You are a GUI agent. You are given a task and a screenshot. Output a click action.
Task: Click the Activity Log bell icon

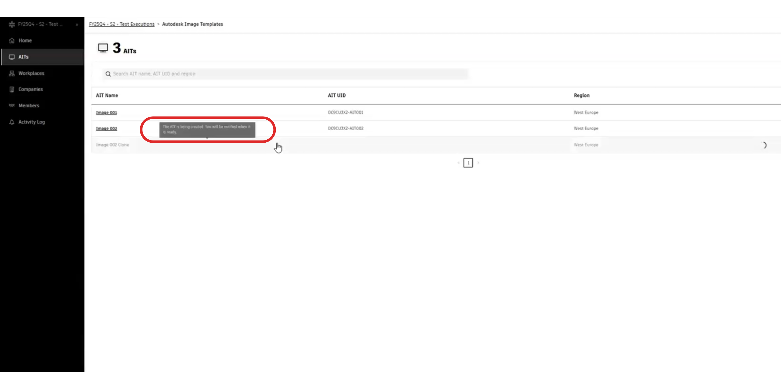12,122
